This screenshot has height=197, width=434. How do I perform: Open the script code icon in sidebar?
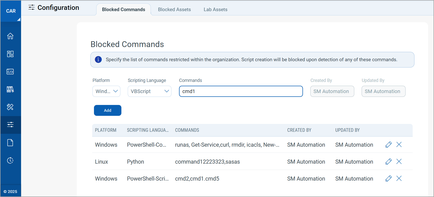pyautogui.click(x=10, y=72)
